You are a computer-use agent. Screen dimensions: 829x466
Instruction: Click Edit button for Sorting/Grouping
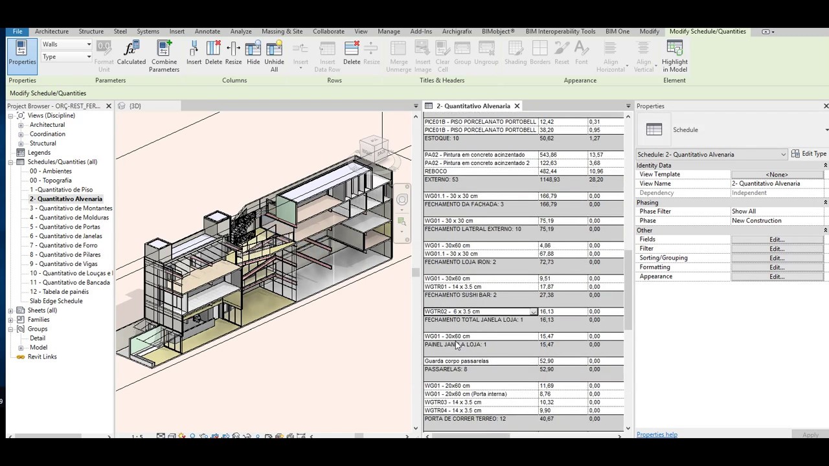[x=777, y=258]
